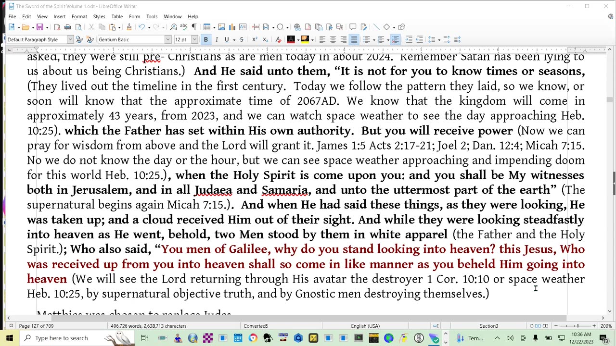Image resolution: width=616 pixels, height=346 pixels.
Task: Toggle Superscript
Action: tap(255, 39)
